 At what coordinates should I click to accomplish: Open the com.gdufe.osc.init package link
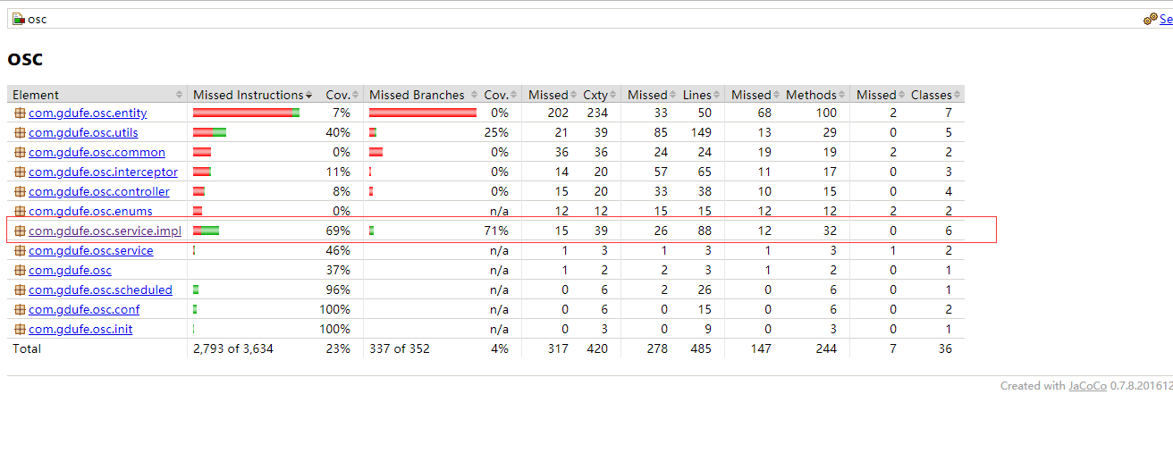coord(80,330)
